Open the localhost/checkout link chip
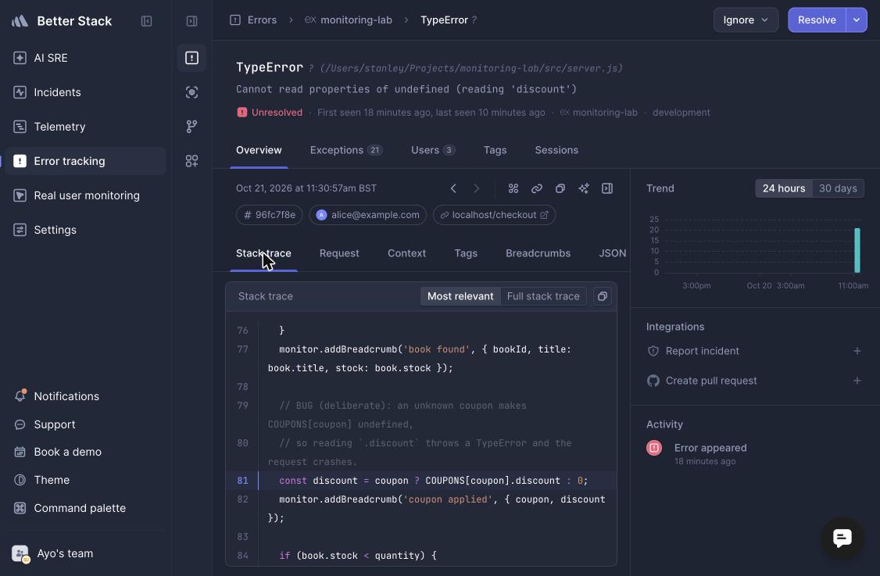 coord(495,215)
